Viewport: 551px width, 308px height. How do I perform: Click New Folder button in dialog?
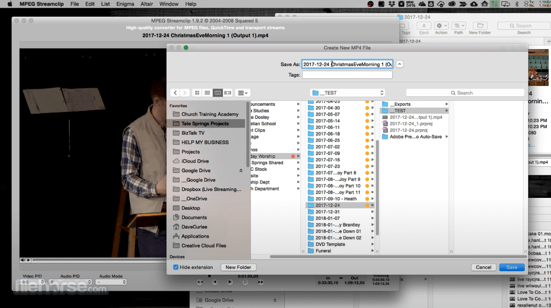238,267
